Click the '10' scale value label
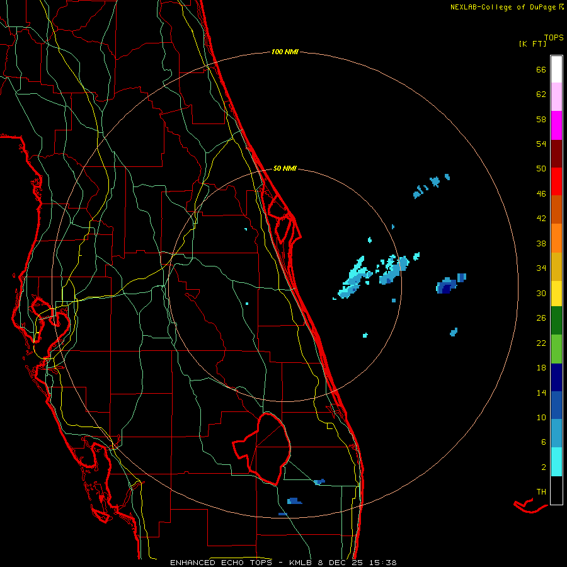Image resolution: width=567 pixels, height=567 pixels. (x=541, y=418)
